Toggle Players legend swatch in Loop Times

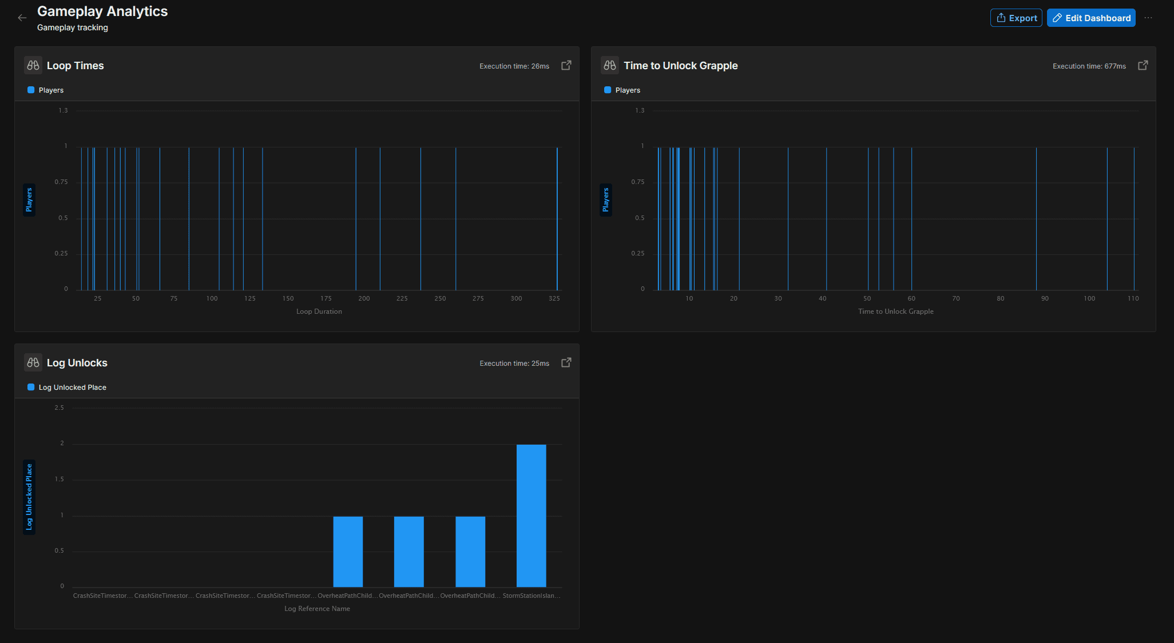(x=31, y=90)
